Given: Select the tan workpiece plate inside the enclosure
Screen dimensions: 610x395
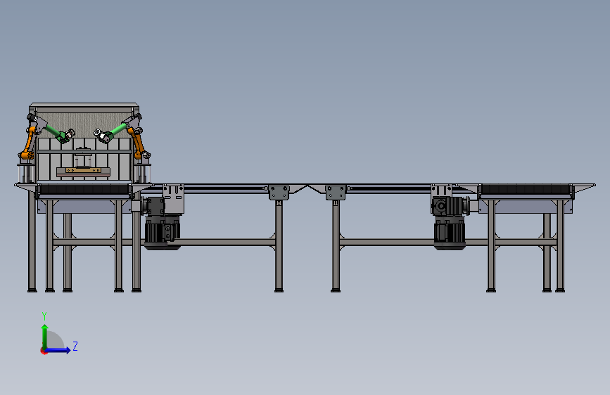Looking at the screenshot, I should (x=83, y=170).
